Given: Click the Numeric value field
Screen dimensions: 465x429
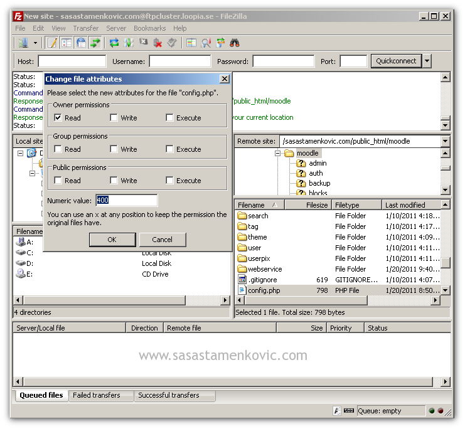Looking at the screenshot, I should coord(127,201).
